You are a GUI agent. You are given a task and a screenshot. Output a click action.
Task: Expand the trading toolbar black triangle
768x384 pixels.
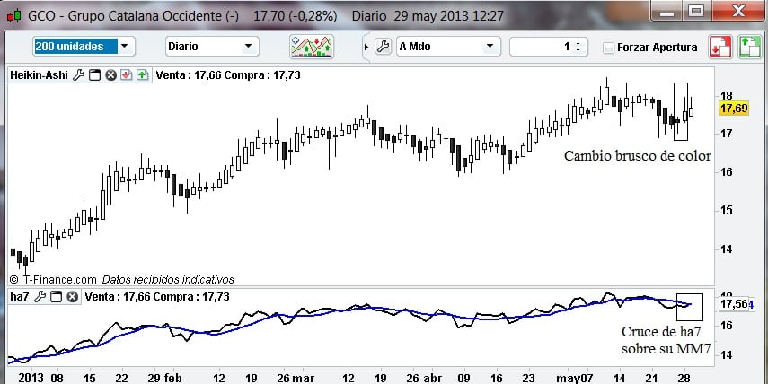[x=366, y=48]
